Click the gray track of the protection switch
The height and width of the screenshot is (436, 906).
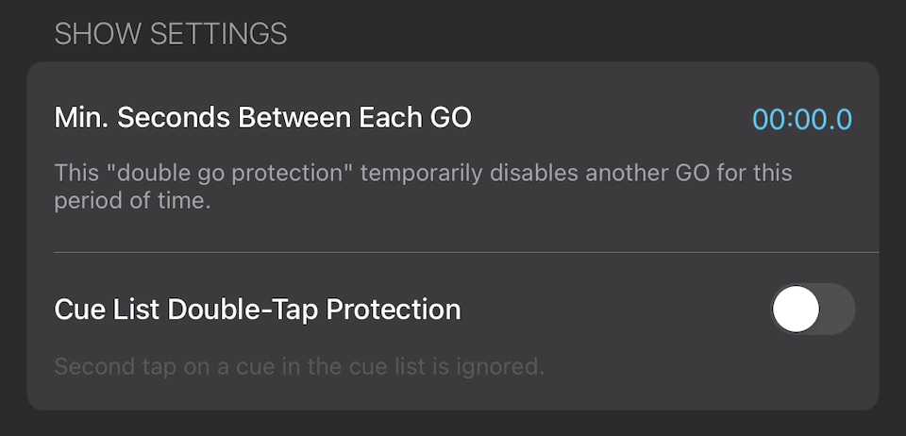click(x=837, y=310)
